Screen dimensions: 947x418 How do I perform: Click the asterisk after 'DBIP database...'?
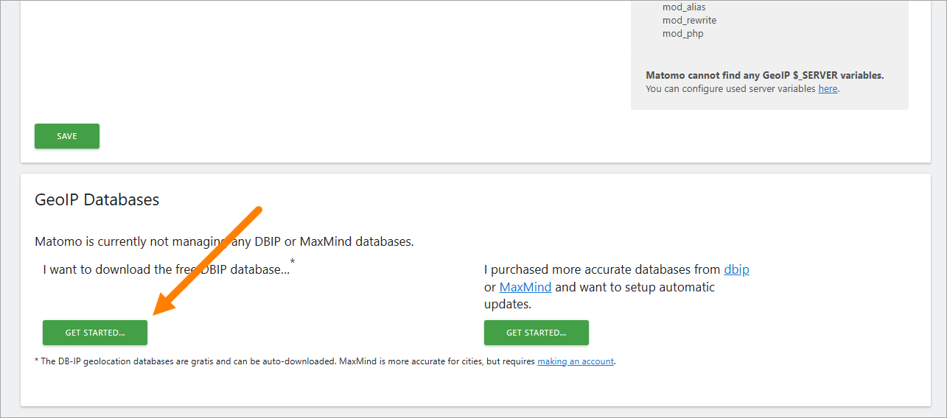click(293, 261)
